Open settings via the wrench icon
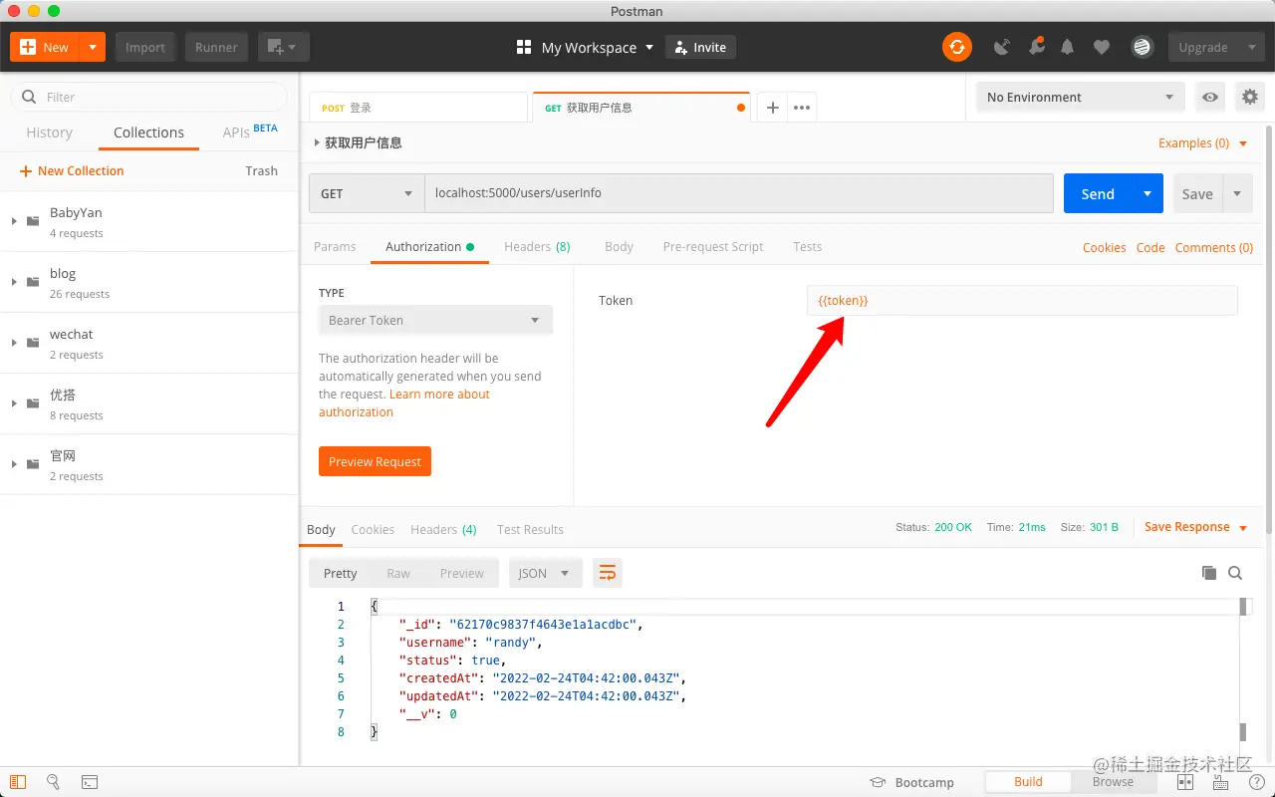 [1036, 47]
